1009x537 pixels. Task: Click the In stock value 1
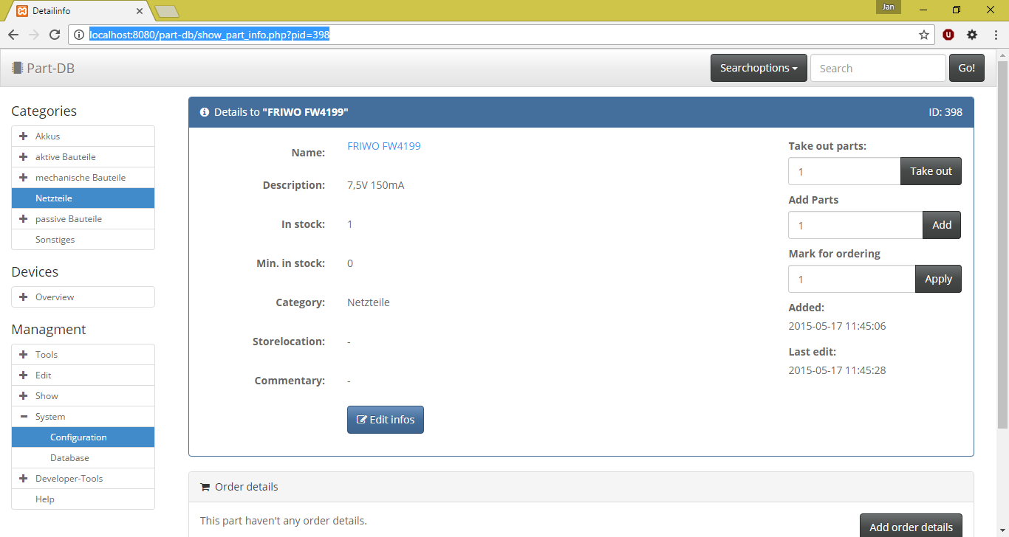(350, 224)
